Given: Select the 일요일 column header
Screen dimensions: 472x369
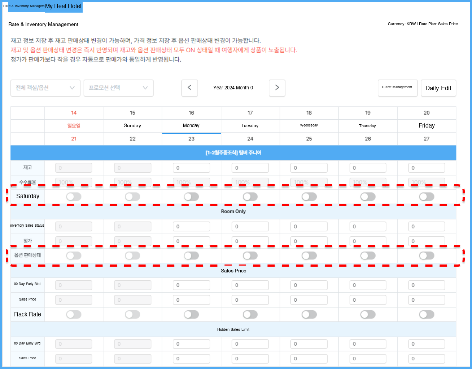Looking at the screenshot, I should pos(74,126).
